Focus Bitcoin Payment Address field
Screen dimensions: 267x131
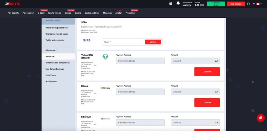[140, 92]
